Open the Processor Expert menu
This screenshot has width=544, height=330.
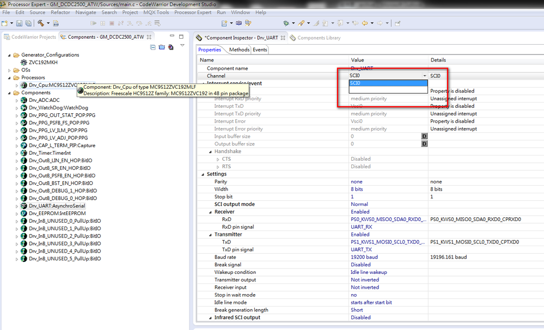click(x=193, y=12)
